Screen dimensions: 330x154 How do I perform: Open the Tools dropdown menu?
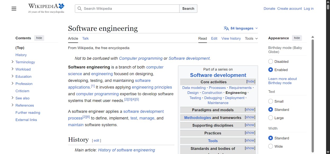(251, 38)
